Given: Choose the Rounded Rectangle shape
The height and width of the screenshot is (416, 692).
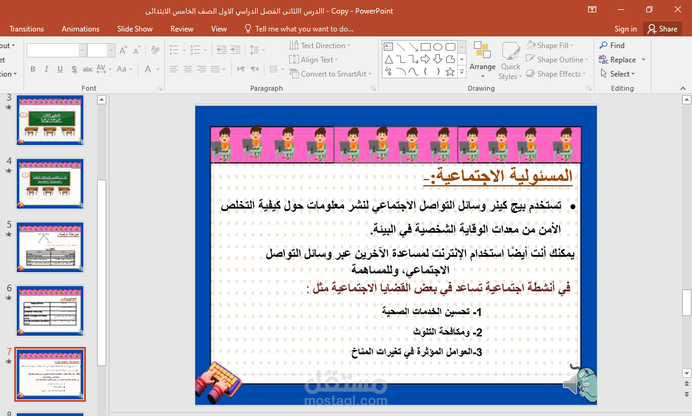Looking at the screenshot, I should click(x=450, y=47).
